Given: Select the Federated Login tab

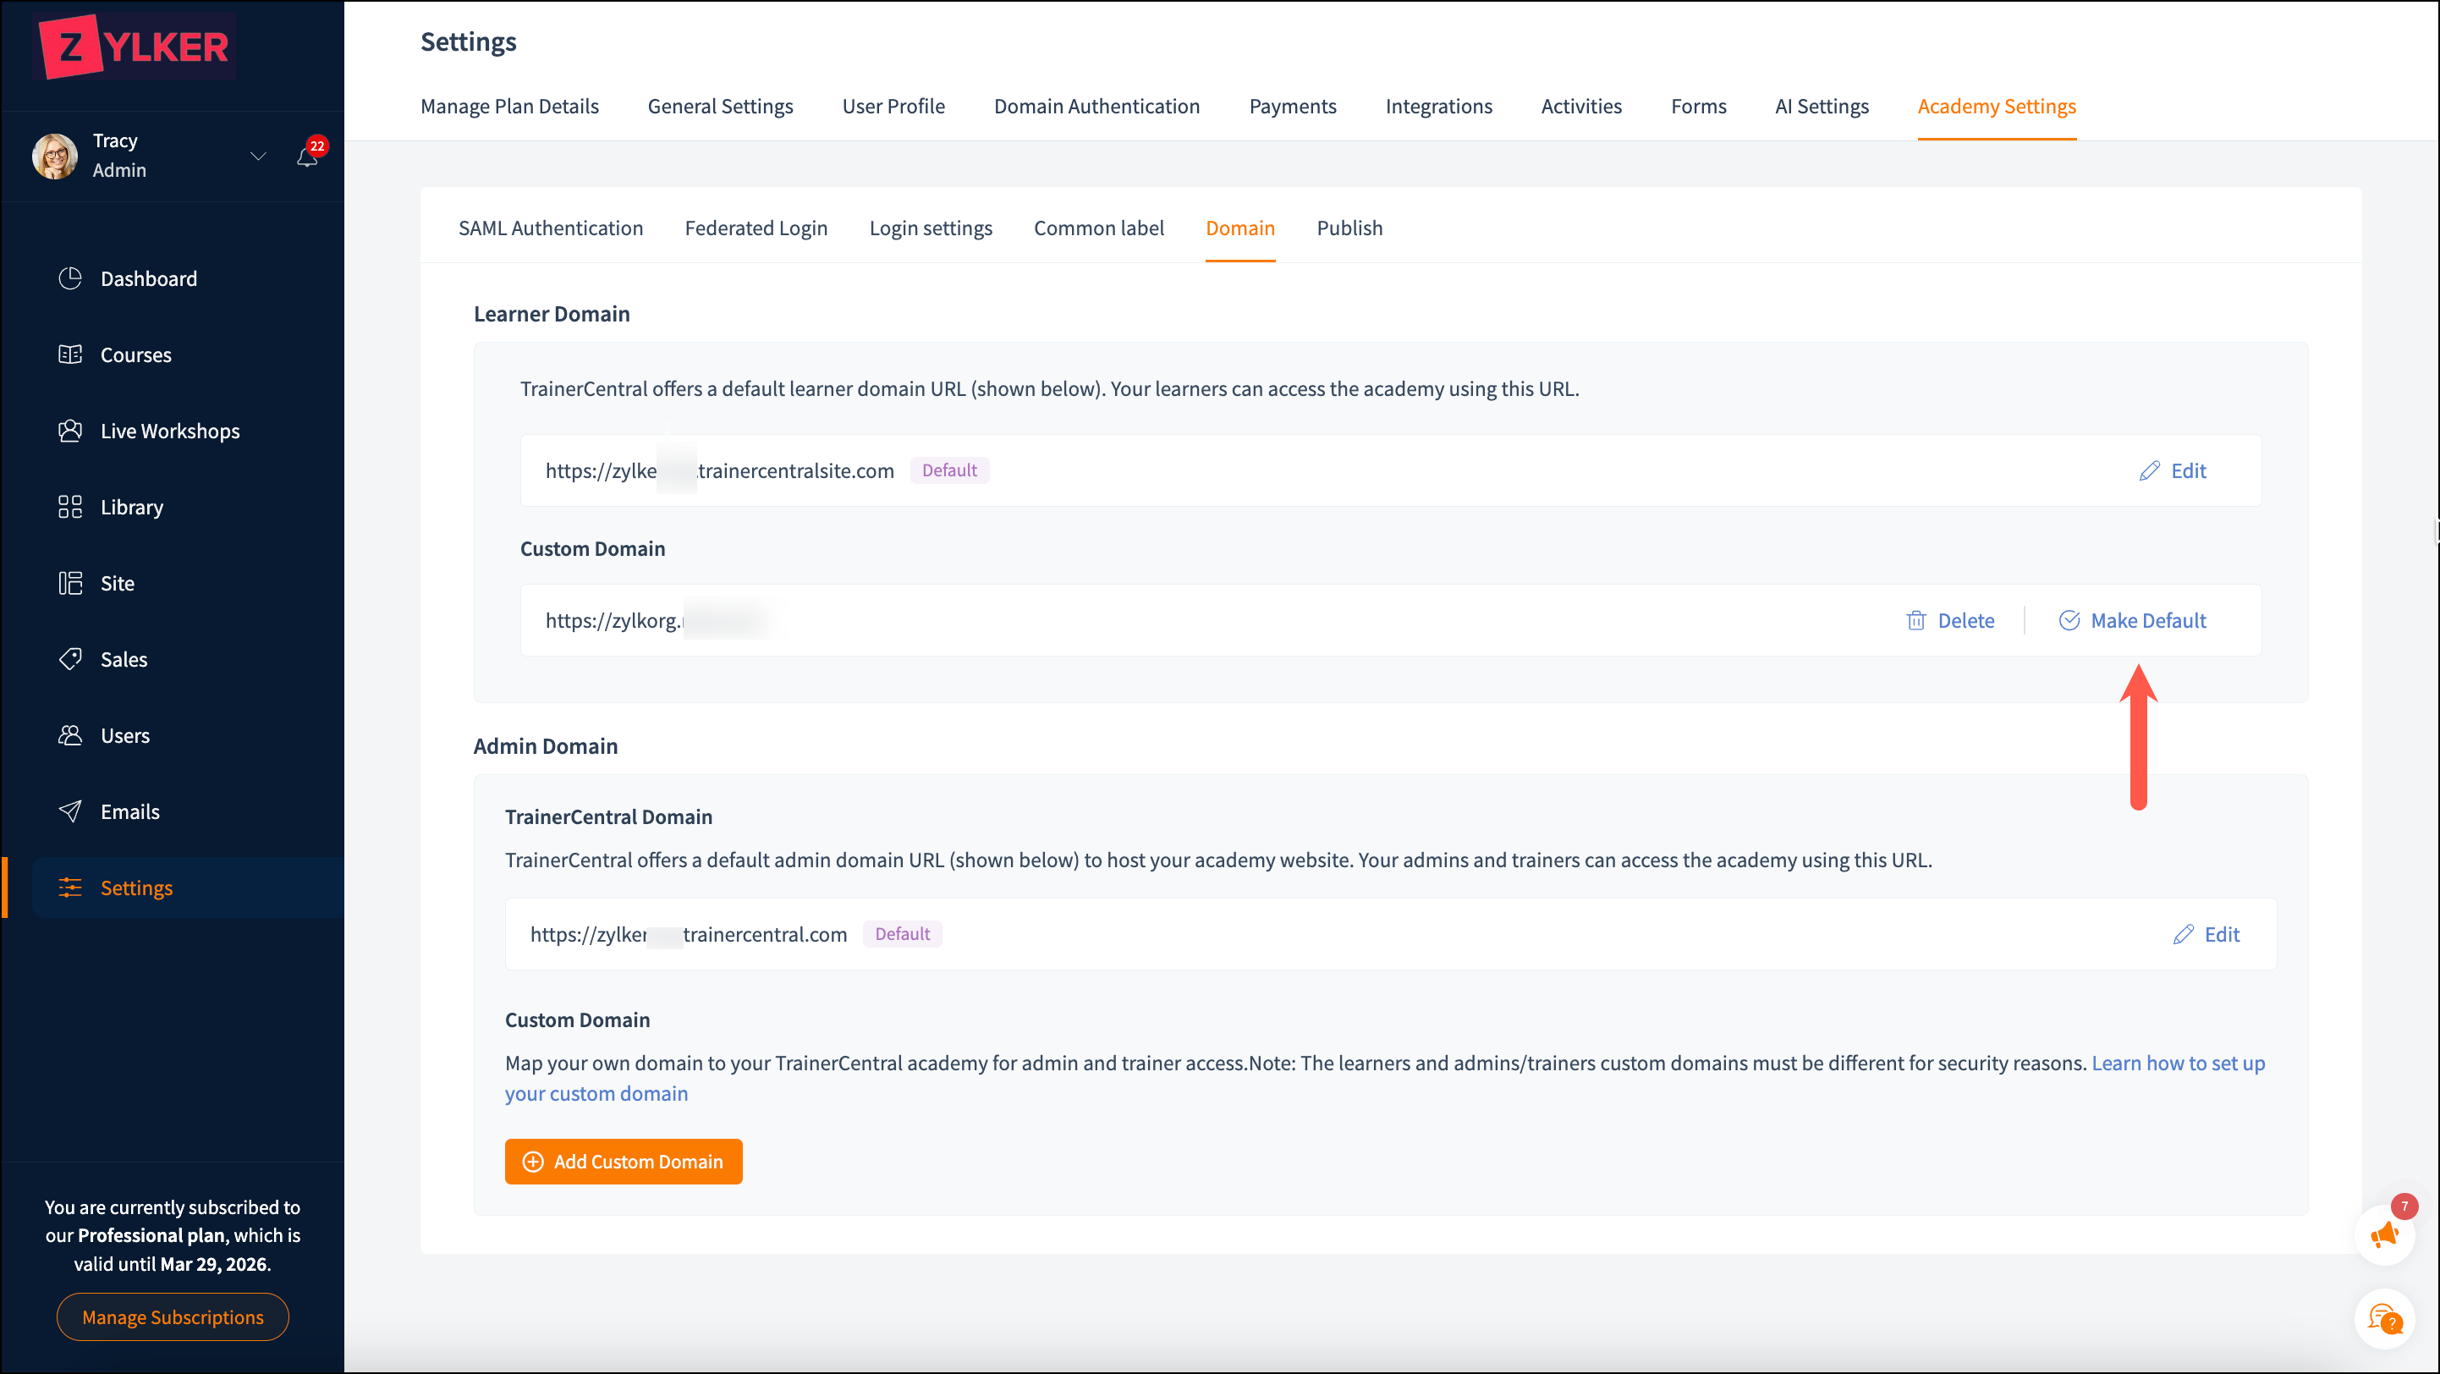Looking at the screenshot, I should click(755, 228).
